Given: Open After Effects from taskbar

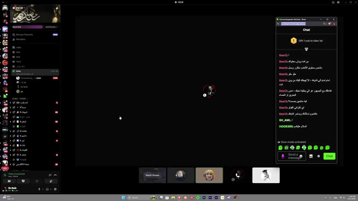Looking at the screenshot, I should (x=216, y=198).
